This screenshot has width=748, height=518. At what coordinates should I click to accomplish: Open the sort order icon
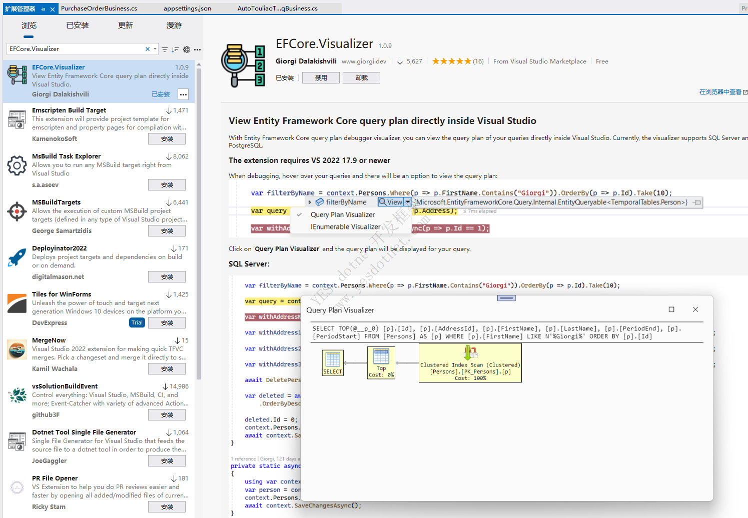(175, 49)
